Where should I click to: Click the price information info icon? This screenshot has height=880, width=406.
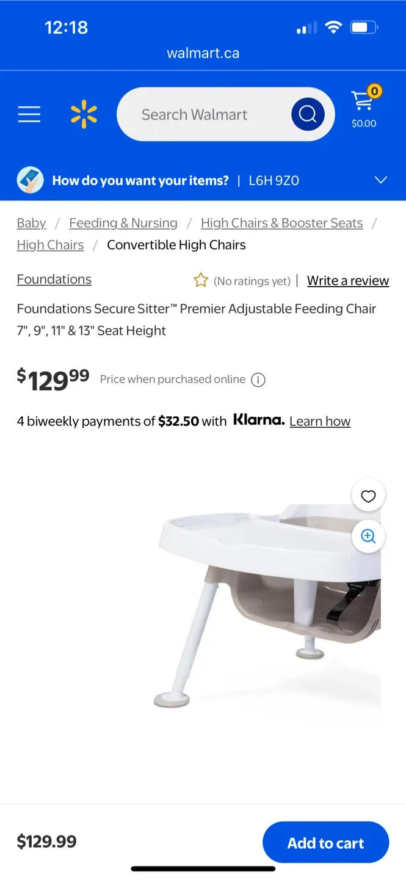click(258, 380)
